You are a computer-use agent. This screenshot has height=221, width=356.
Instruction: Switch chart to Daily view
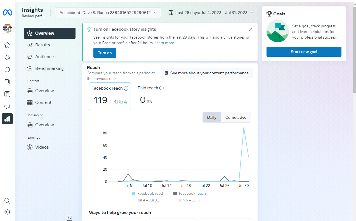[x=212, y=117]
